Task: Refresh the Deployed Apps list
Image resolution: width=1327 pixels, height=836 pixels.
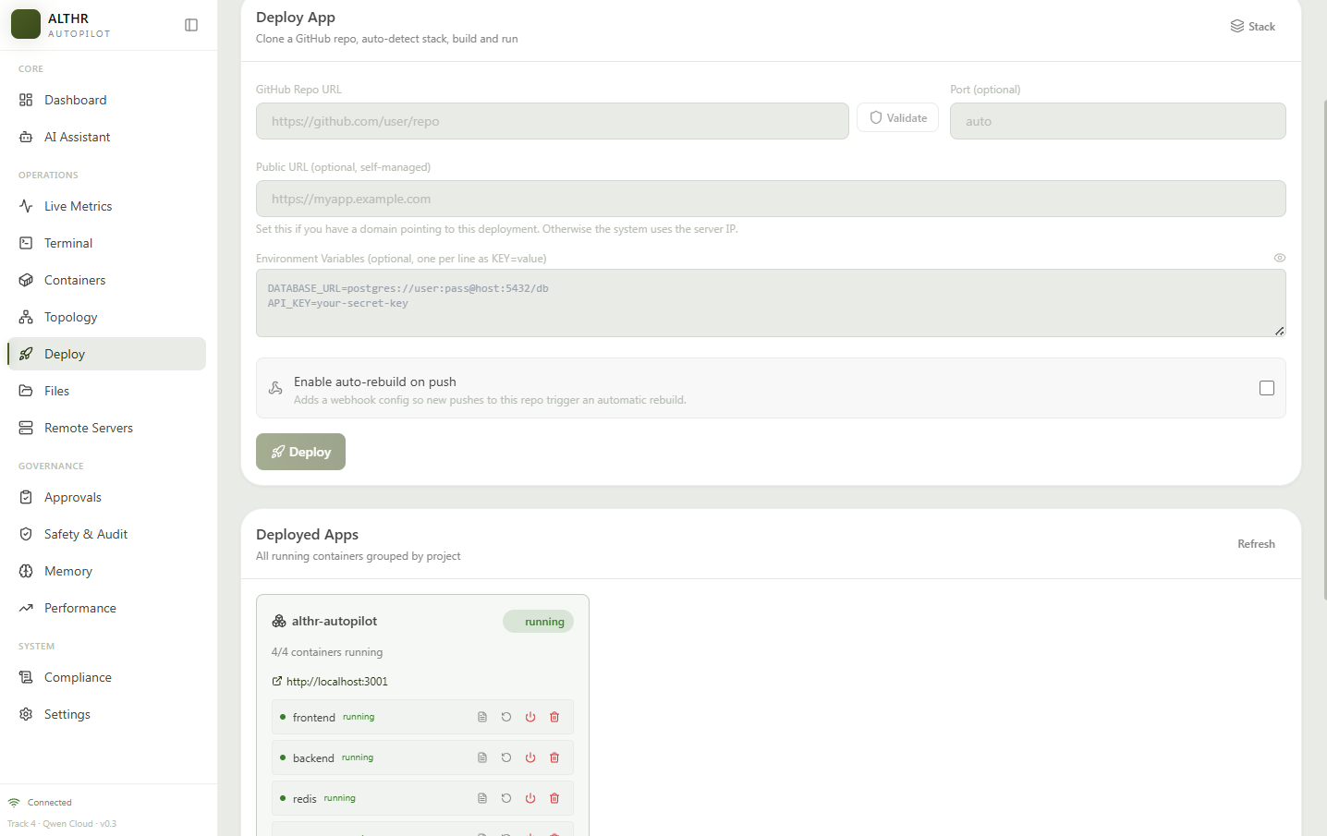Action: click(1256, 544)
